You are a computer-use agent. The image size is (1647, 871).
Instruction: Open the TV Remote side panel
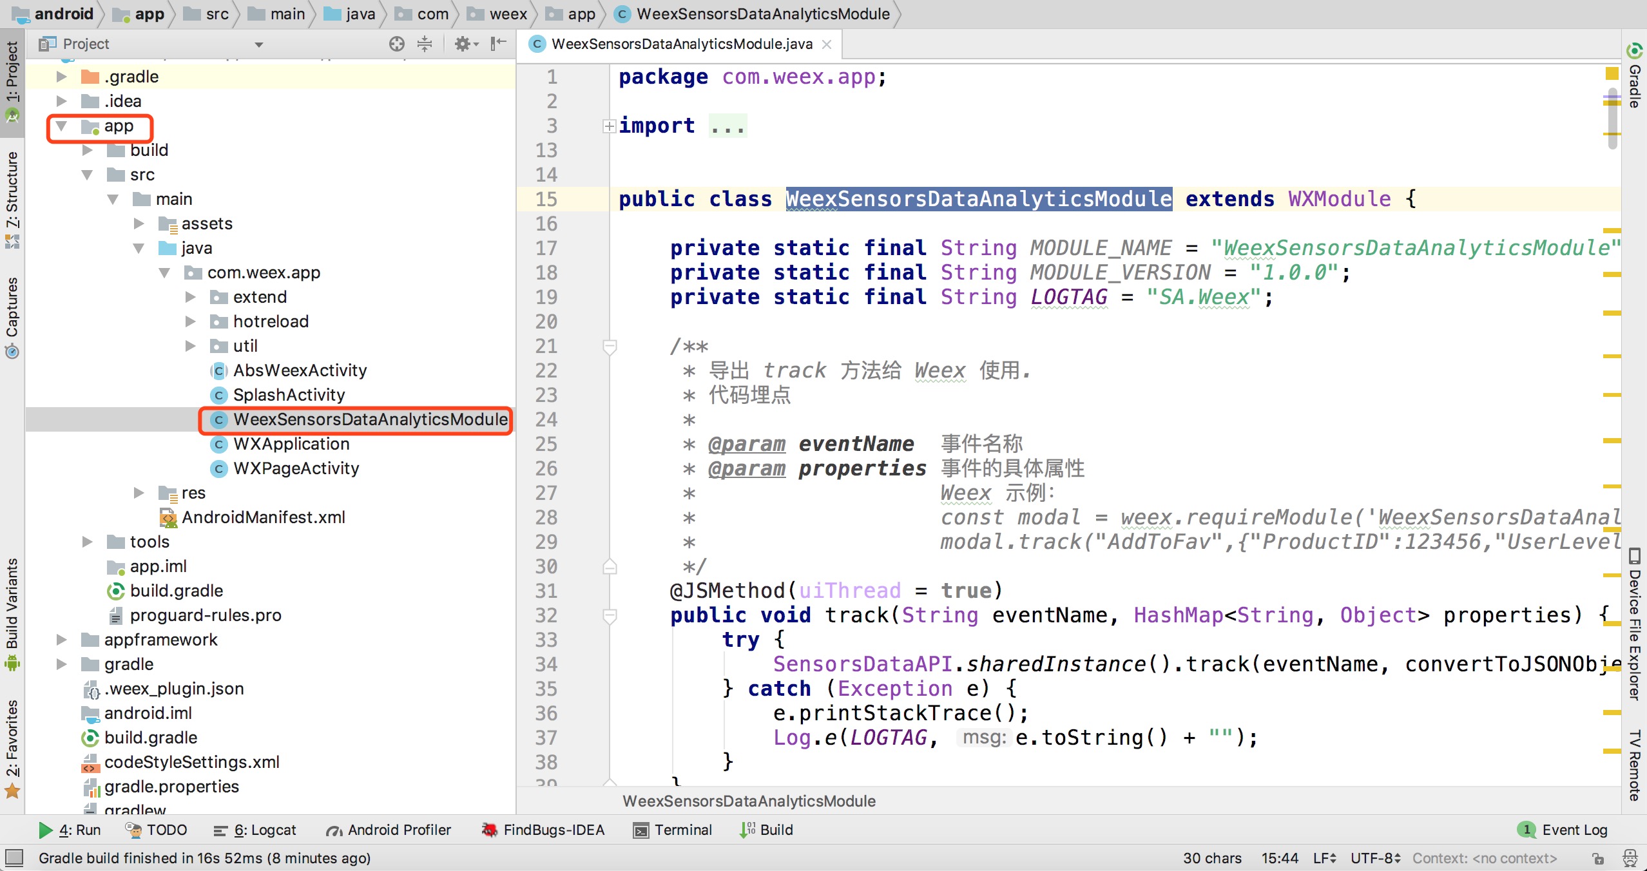[1635, 765]
